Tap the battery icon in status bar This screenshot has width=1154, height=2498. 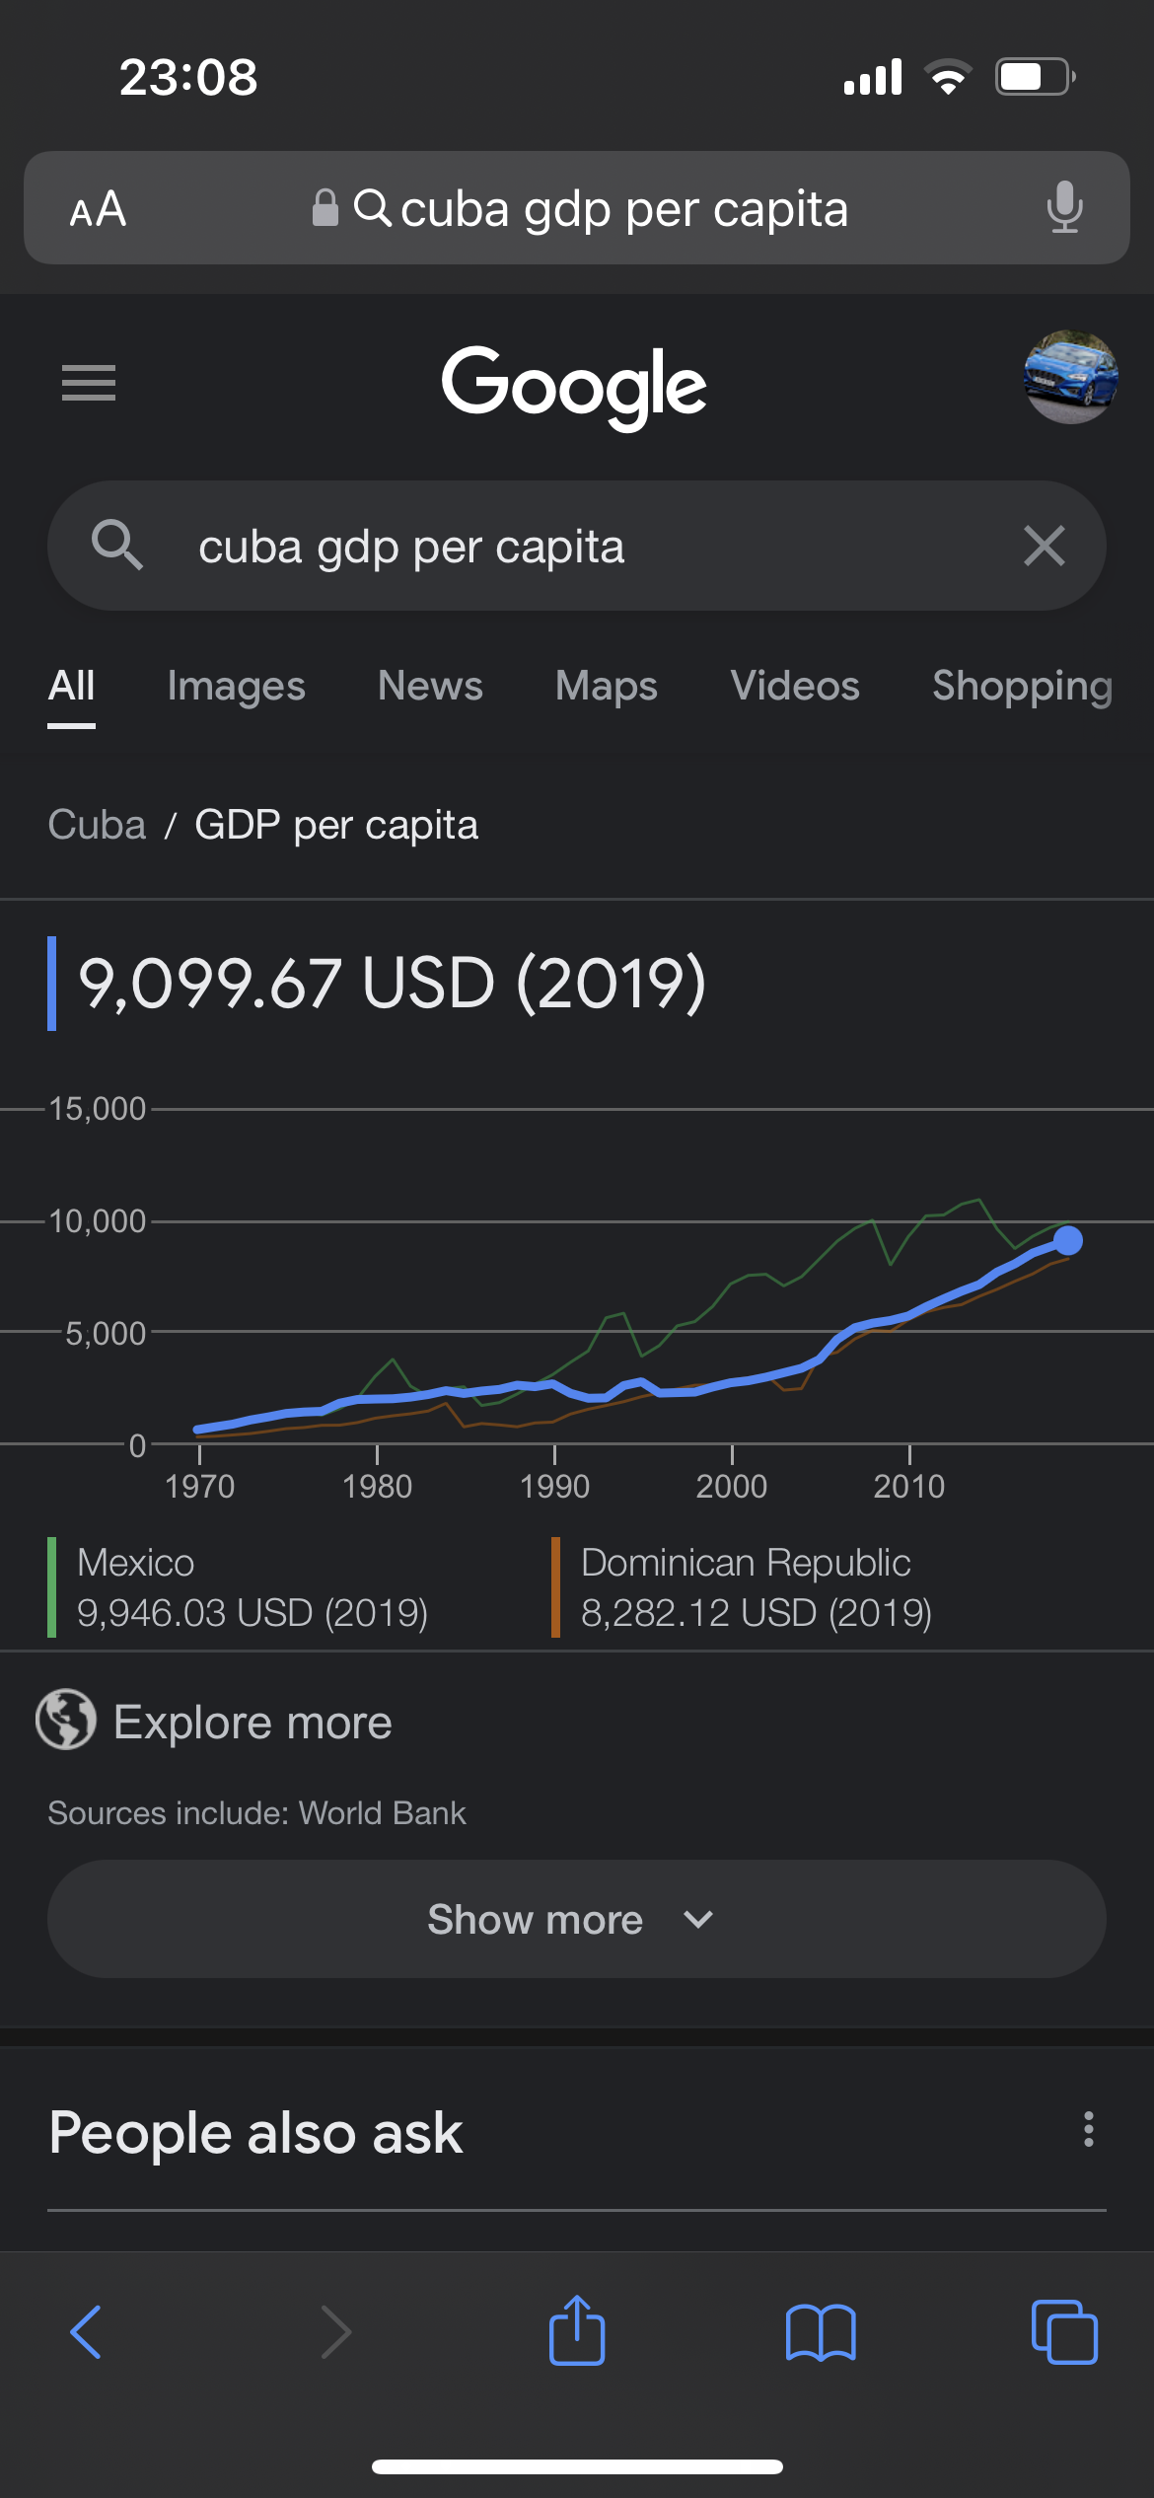1035,76
